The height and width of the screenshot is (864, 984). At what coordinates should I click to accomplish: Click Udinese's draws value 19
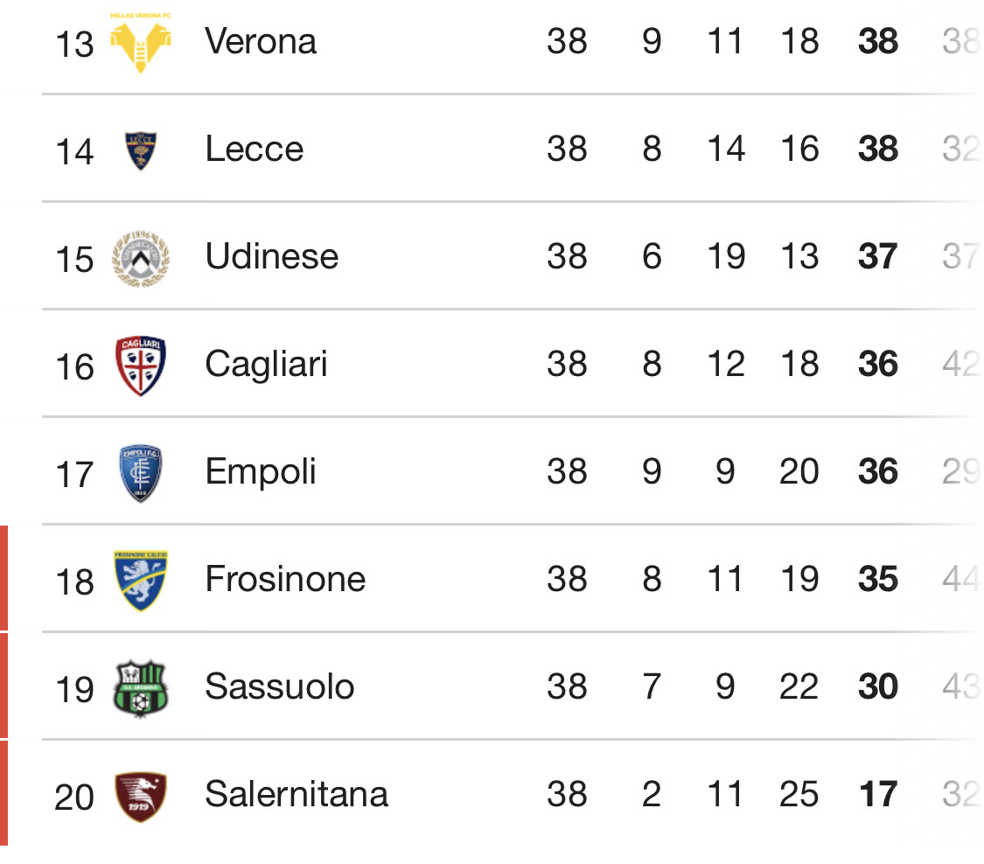[726, 256]
